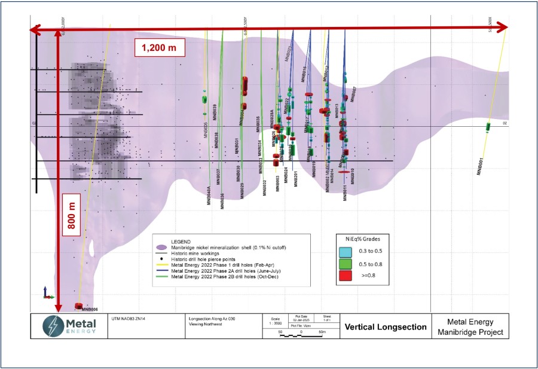
Task: Click the yellow Phase 1 drill holes legend line
Action: [x=161, y=265]
